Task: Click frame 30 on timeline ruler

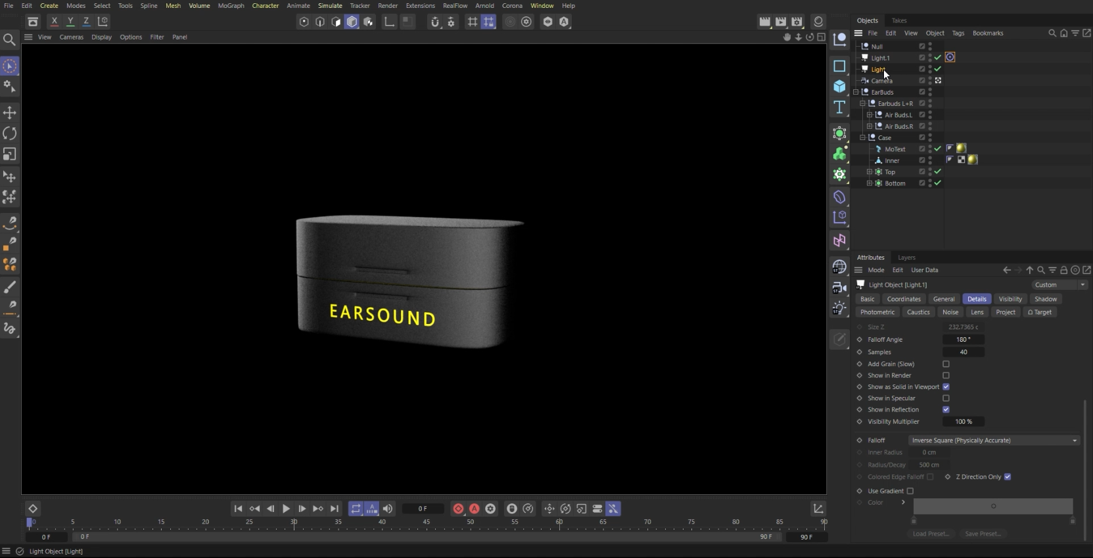Action: 294,523
